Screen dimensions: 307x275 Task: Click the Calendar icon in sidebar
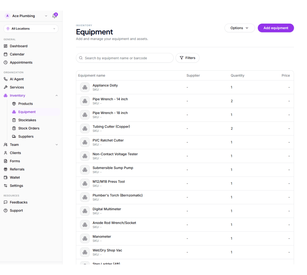[6, 54]
